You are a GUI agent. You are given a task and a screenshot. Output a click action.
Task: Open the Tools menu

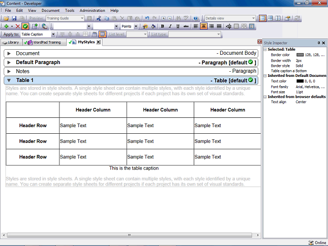[x=70, y=10]
